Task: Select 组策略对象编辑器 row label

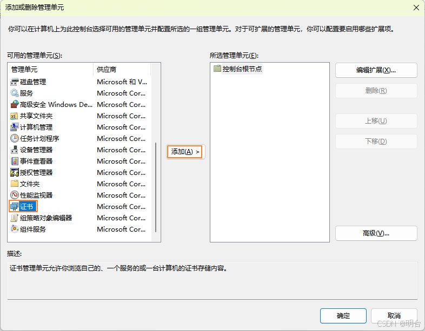Action: click(46, 218)
